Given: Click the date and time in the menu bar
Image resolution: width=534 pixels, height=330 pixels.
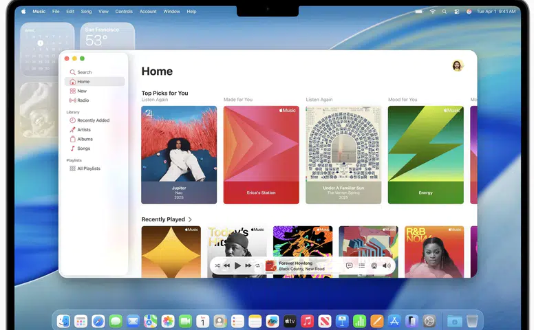Looking at the screenshot, I should pos(496,11).
